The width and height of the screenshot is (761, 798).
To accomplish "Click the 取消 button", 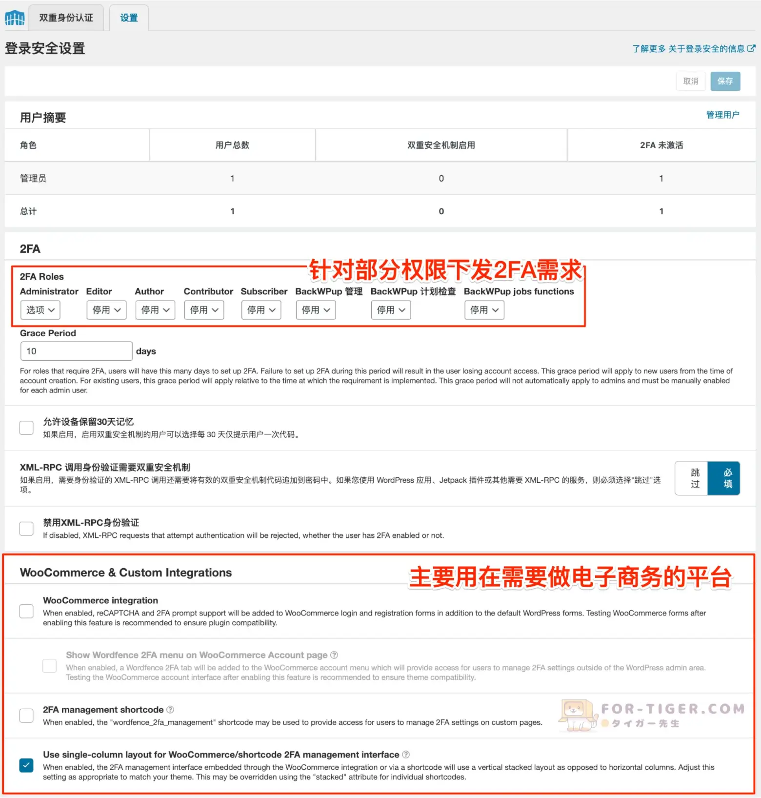I will point(691,81).
